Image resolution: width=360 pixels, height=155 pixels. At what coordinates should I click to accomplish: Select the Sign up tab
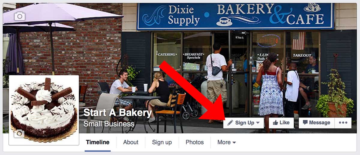coord(162,142)
